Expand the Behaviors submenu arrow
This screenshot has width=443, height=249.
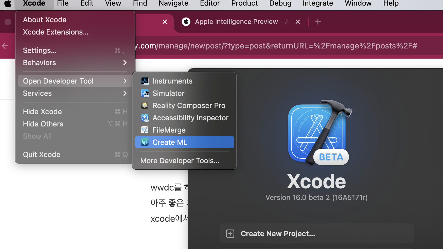click(125, 63)
